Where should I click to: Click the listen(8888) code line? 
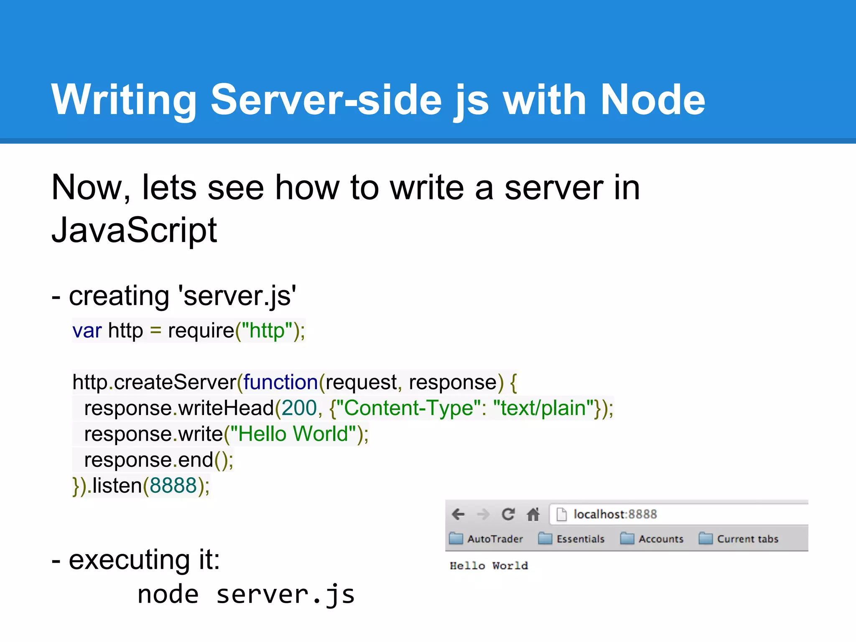pos(141,486)
